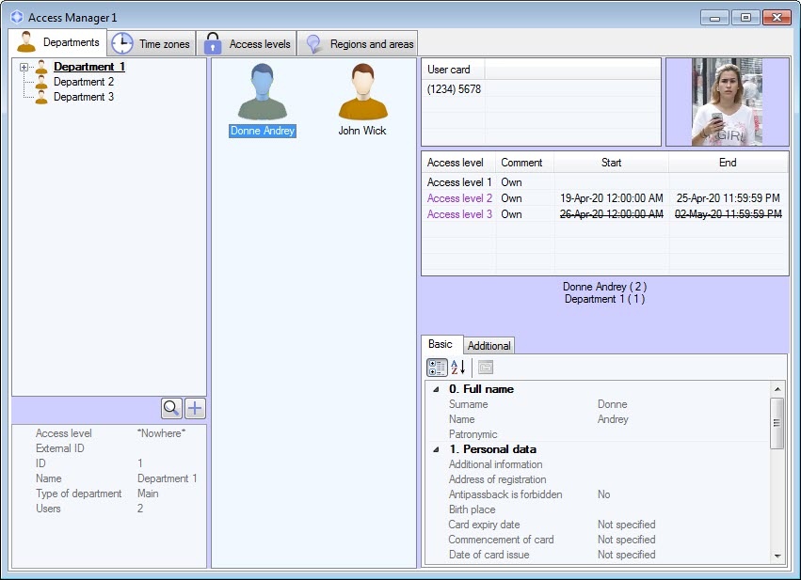Image resolution: width=801 pixels, height=580 pixels.
Task: Click the property grid scroll down arrow
Action: 777,556
